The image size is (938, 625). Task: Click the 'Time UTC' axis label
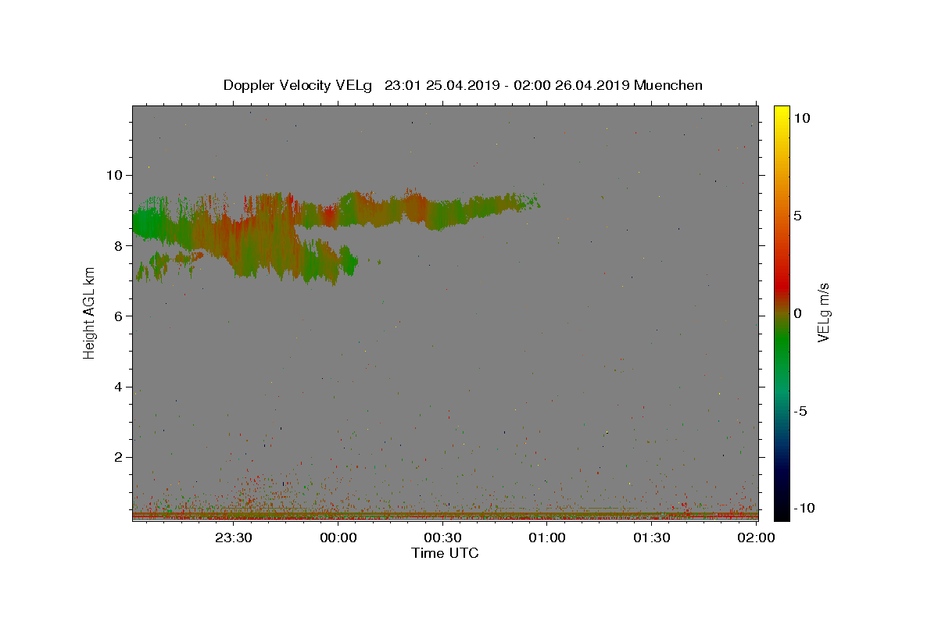(x=445, y=553)
